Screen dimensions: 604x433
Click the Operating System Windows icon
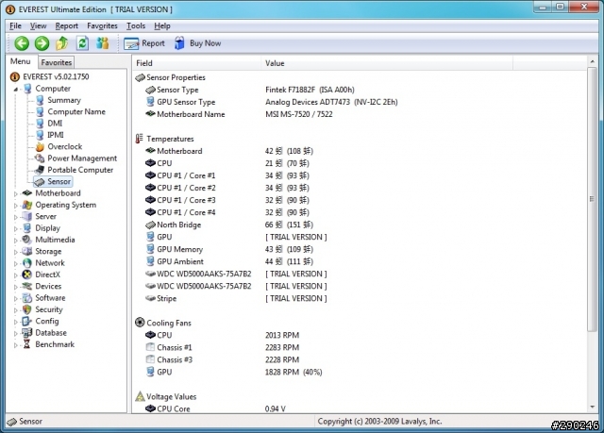[x=26, y=205]
